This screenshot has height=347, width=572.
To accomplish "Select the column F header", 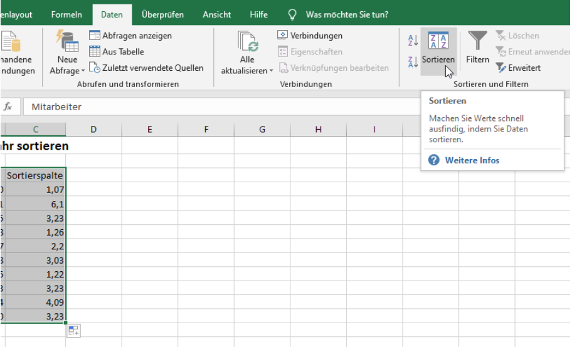I will click(206, 130).
